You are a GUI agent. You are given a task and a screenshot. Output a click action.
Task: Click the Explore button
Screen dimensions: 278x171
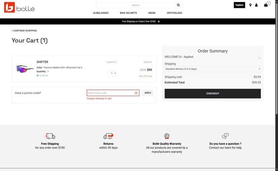pos(239,5)
